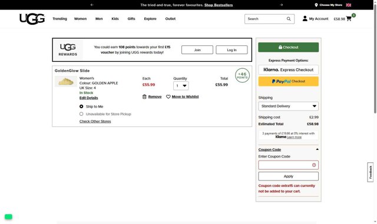
Task: Open the Men menu
Action: (99, 19)
